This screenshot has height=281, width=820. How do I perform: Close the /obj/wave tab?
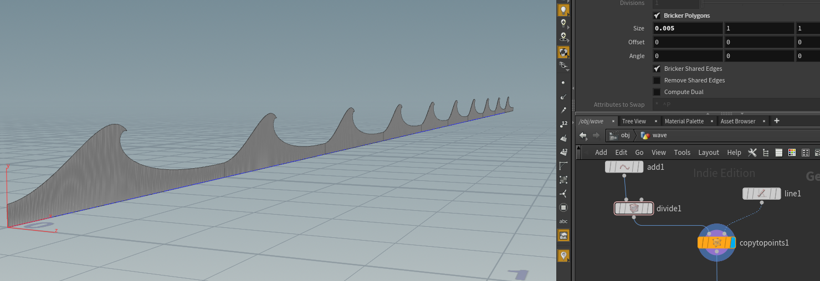coord(613,121)
